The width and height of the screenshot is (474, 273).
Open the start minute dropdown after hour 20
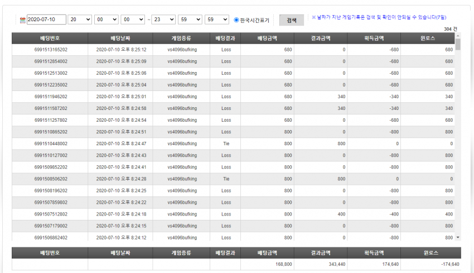pos(106,20)
